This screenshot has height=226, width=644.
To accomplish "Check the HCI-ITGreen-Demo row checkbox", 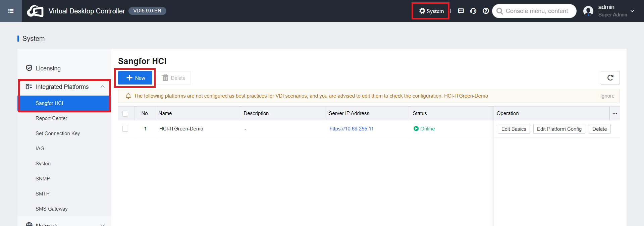I will click(x=125, y=129).
